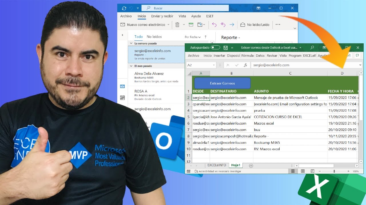Viewport: 366px width, 205px height.
Task: Open the Revisar tab in Excel
Action: click(272, 56)
